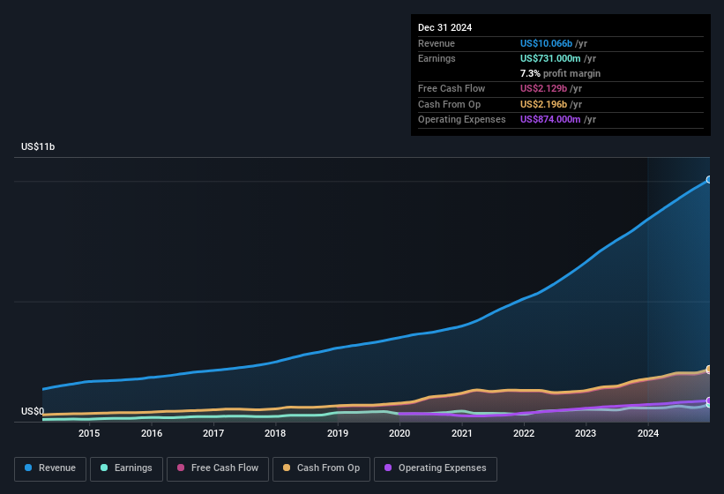The height and width of the screenshot is (494, 724).
Task: Click the US$11b y-axis label
Action: (38, 146)
